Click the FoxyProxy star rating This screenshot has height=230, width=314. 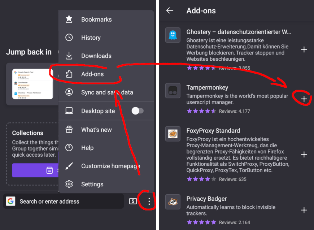pos(201,179)
